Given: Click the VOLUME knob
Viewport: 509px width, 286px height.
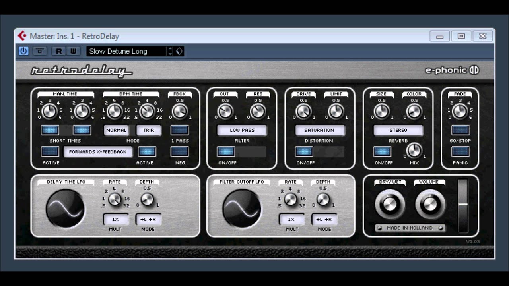Looking at the screenshot, I should 429,205.
